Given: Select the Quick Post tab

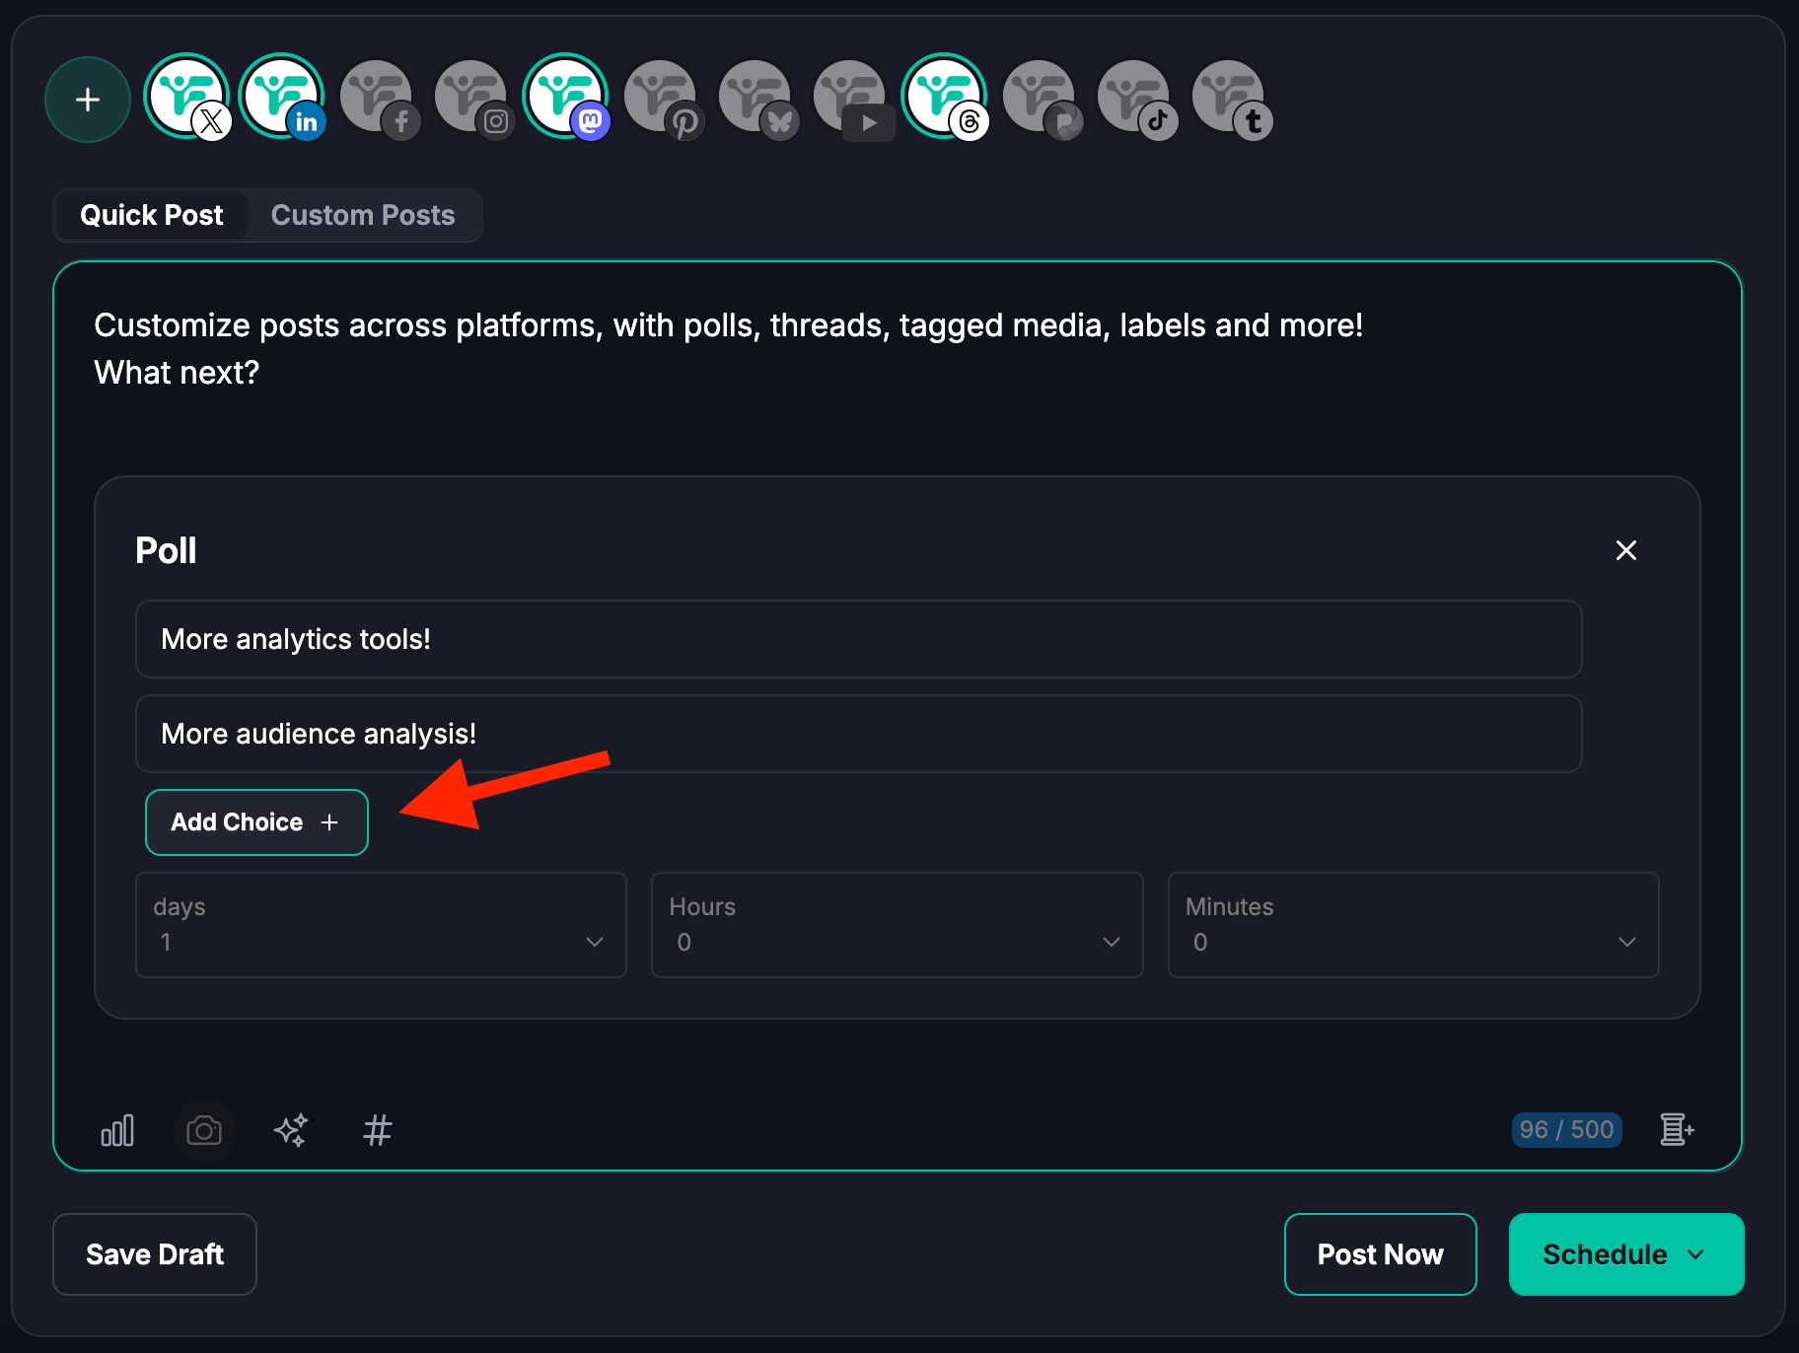Looking at the screenshot, I should coord(152,215).
